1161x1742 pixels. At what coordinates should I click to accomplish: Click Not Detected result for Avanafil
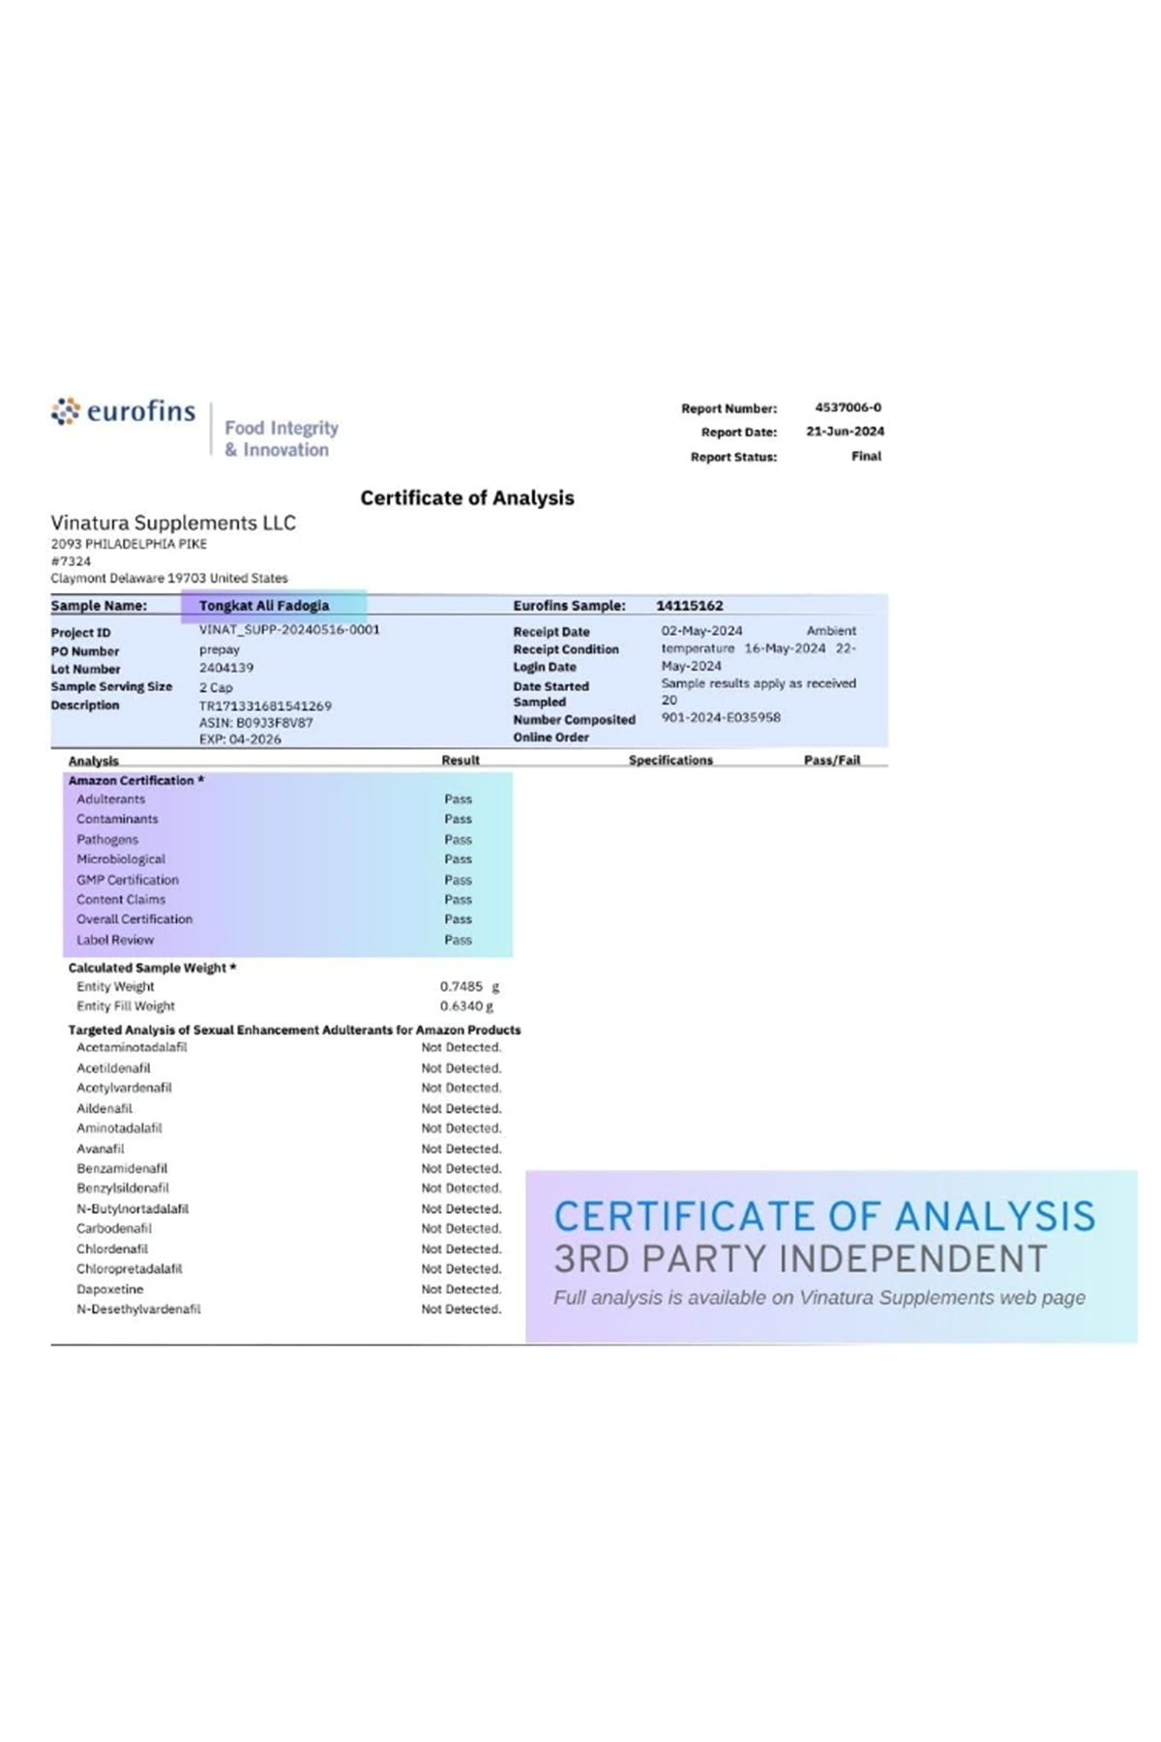coord(461,1149)
